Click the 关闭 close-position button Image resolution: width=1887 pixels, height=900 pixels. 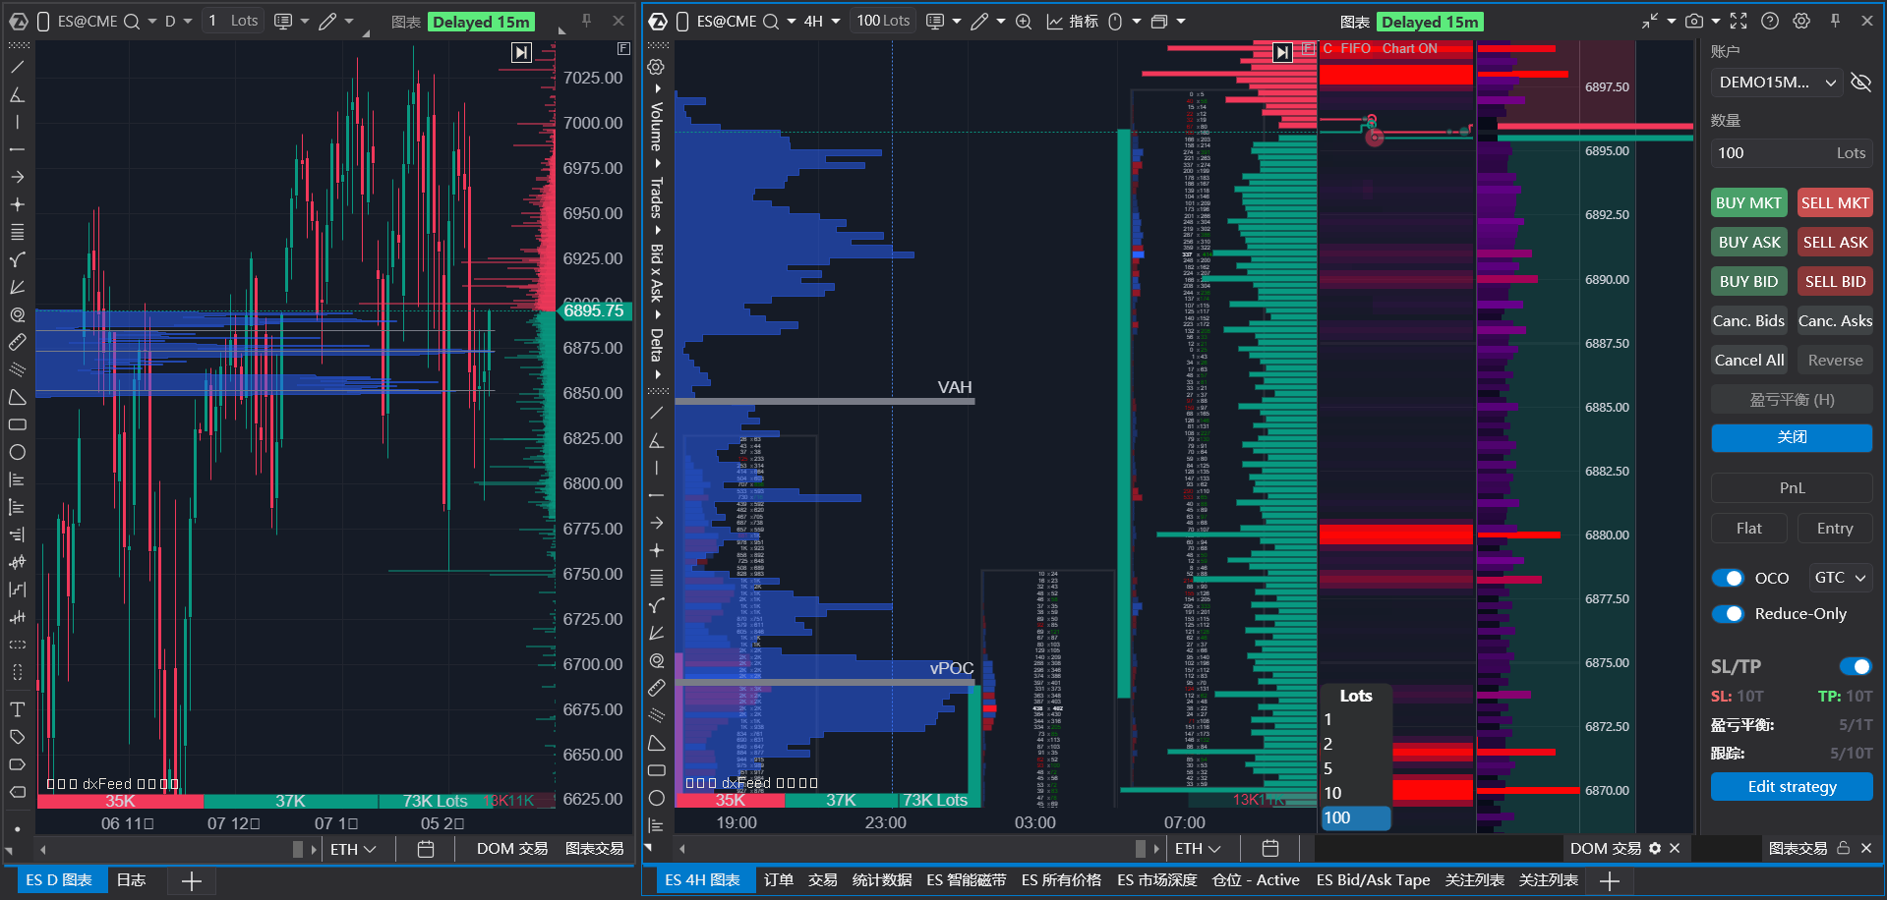coord(1792,437)
